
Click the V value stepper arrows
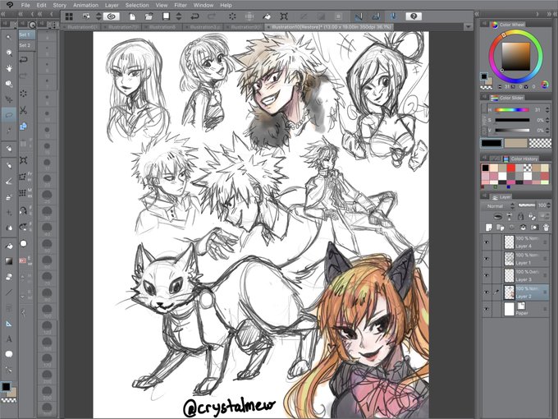pyautogui.click(x=547, y=131)
